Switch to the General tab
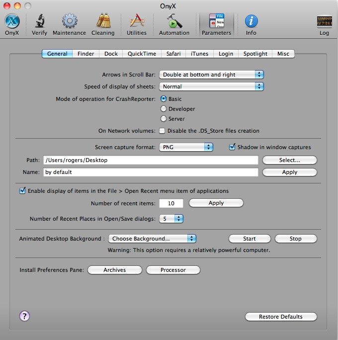338x340 pixels. coord(57,54)
